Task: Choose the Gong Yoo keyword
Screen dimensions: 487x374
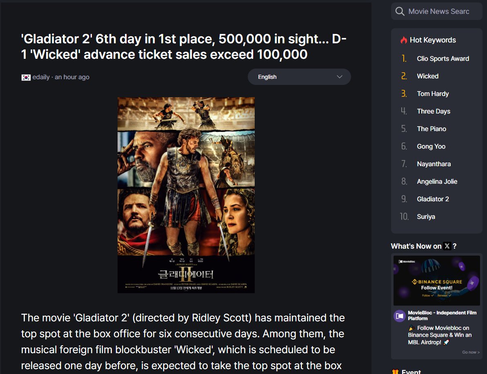Action: (x=431, y=146)
